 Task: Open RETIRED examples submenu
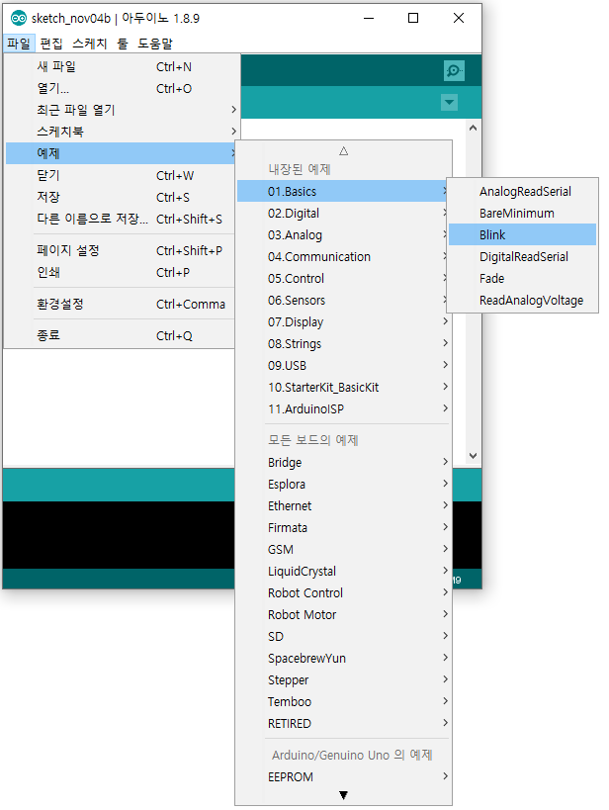[x=343, y=723]
